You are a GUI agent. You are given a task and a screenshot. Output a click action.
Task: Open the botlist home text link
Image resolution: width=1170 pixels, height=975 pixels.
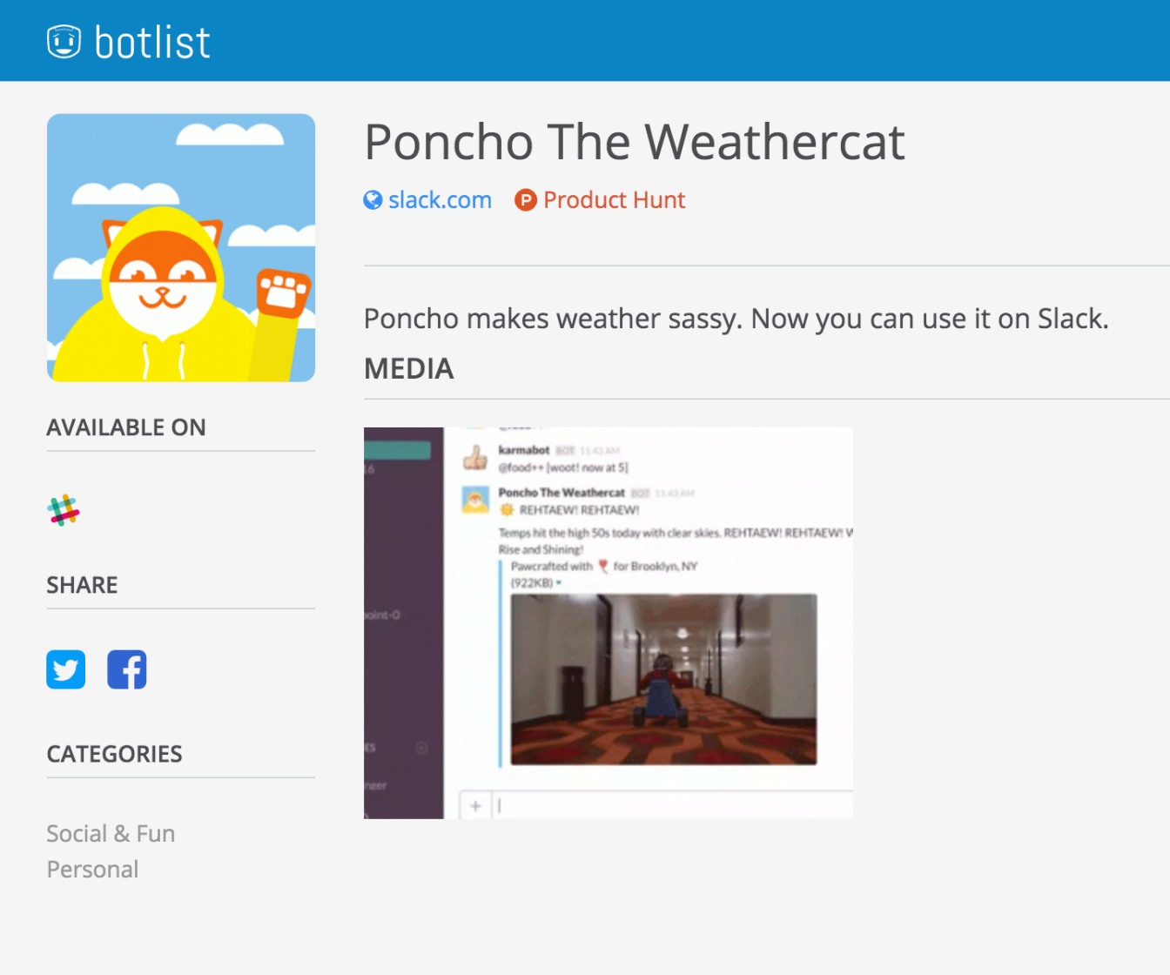(x=152, y=43)
